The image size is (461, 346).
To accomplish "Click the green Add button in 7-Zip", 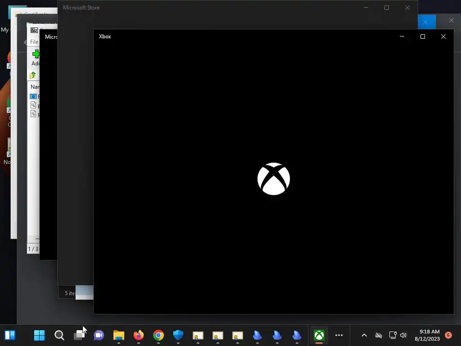I will tap(36, 57).
